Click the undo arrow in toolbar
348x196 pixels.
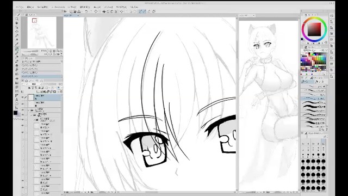[86, 11]
